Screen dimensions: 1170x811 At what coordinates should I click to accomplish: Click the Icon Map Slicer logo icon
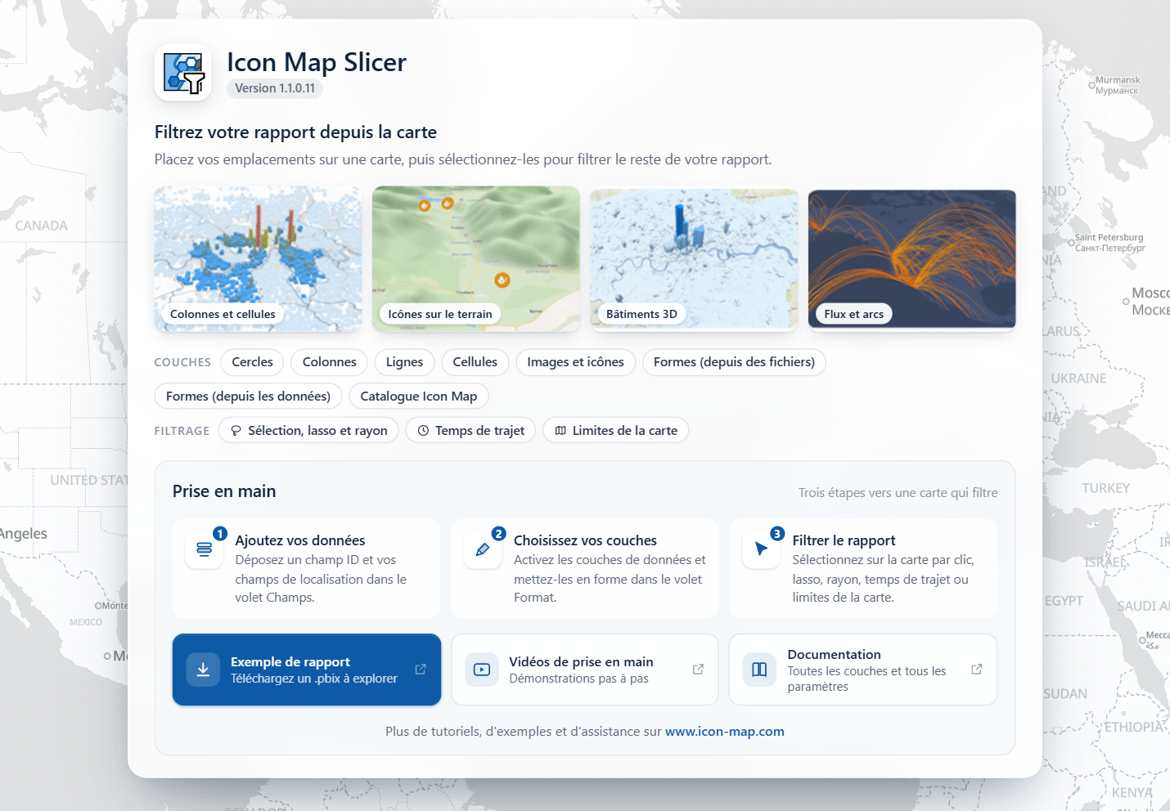point(183,73)
